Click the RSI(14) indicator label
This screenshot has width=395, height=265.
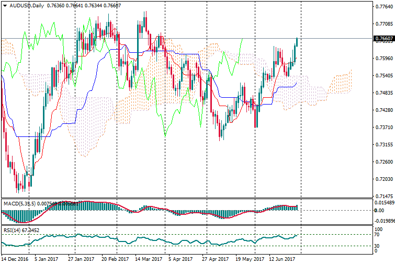[x=10, y=229]
